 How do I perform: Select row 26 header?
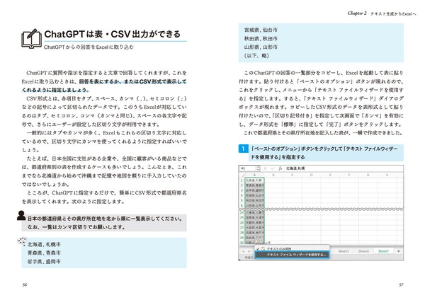[x=242, y=223]
